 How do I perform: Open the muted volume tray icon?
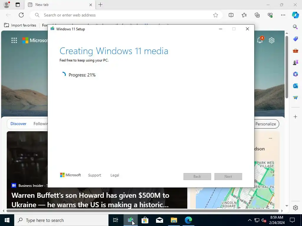[264, 220]
